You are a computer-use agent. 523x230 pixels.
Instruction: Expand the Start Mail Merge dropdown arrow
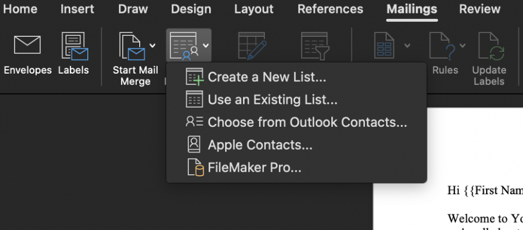coord(152,46)
